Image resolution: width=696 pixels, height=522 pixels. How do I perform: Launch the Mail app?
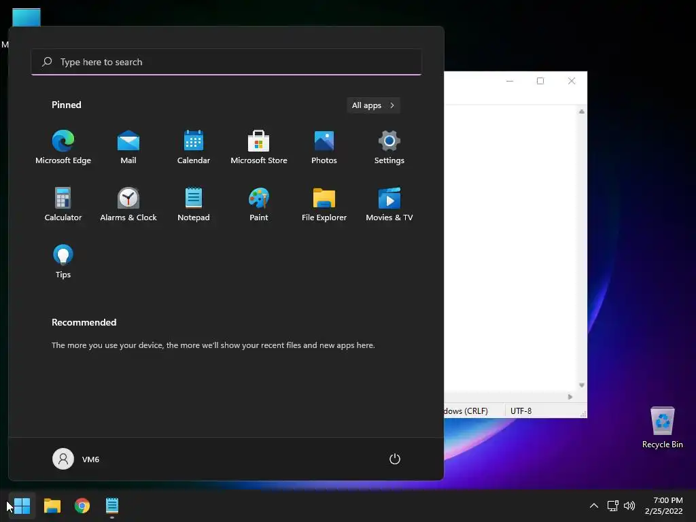(x=128, y=147)
